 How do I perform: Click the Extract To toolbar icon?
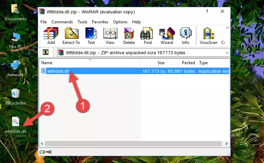point(71,36)
